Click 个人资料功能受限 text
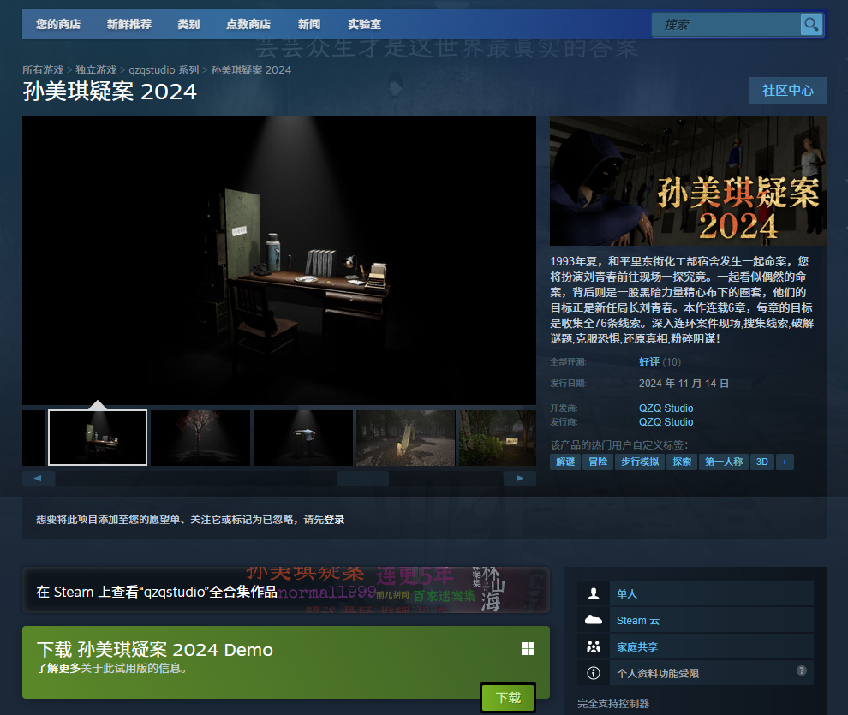 click(658, 673)
